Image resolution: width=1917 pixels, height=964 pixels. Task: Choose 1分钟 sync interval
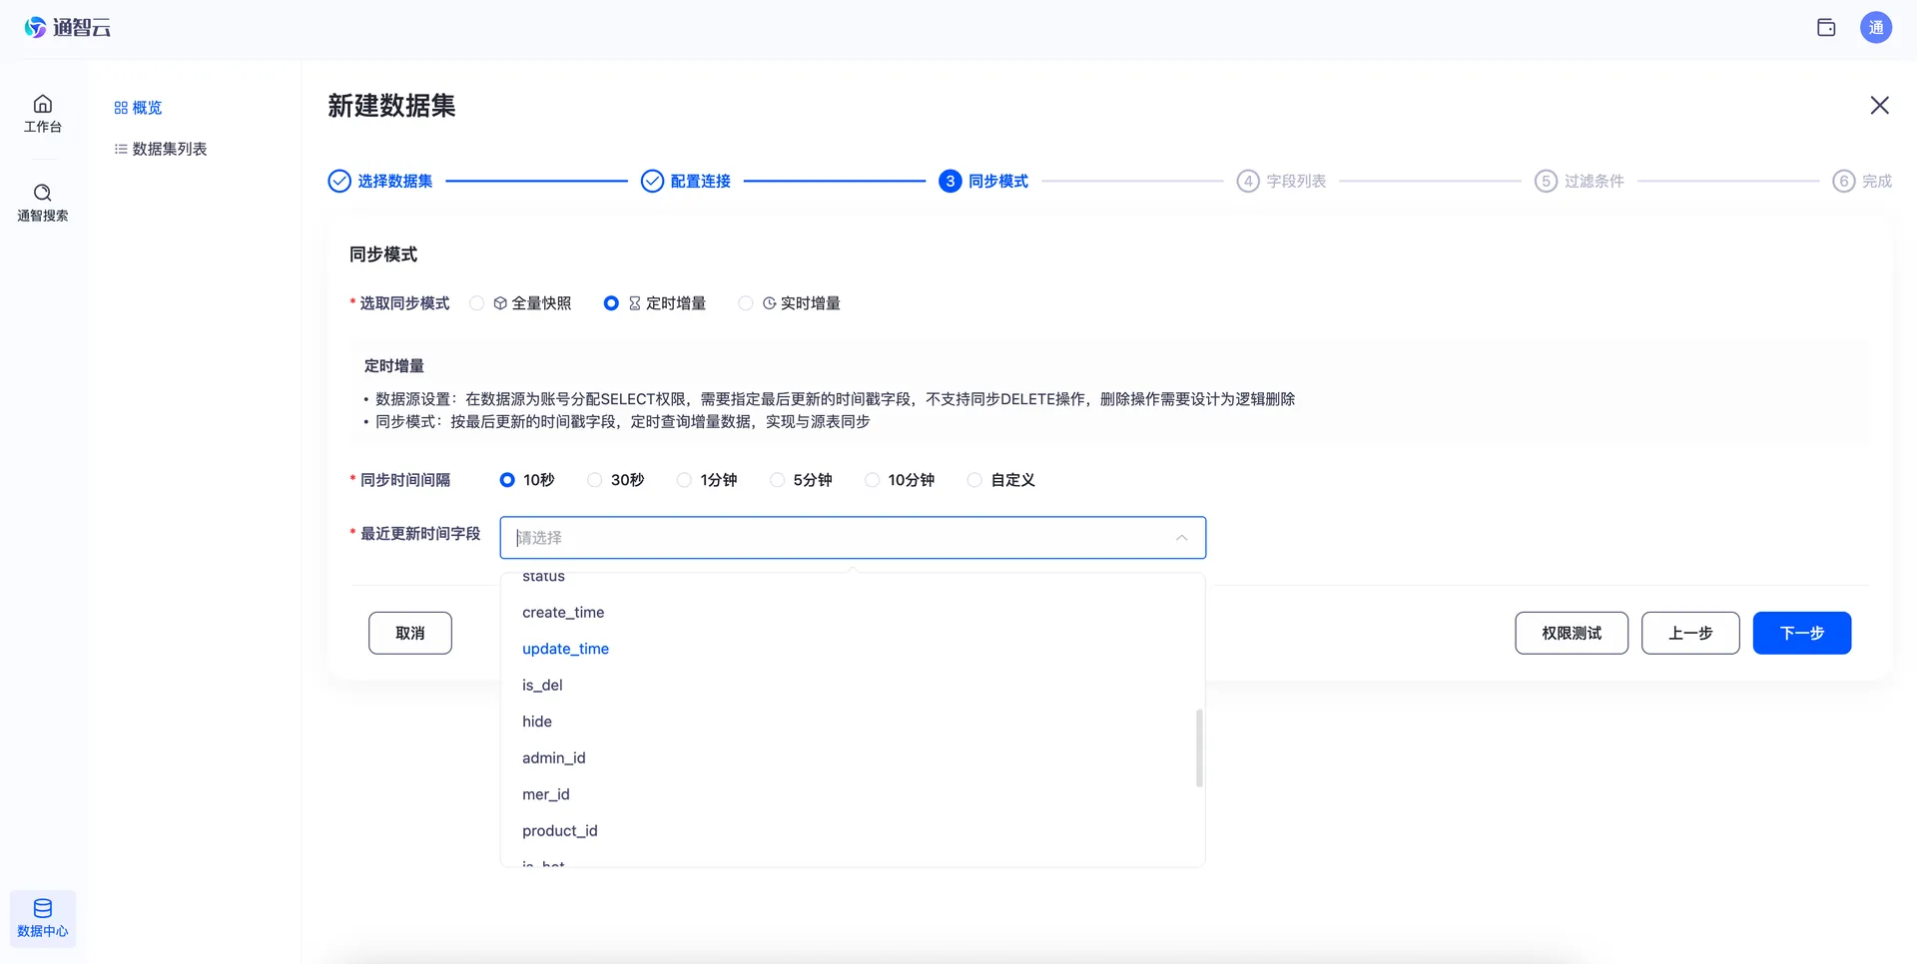pos(684,480)
